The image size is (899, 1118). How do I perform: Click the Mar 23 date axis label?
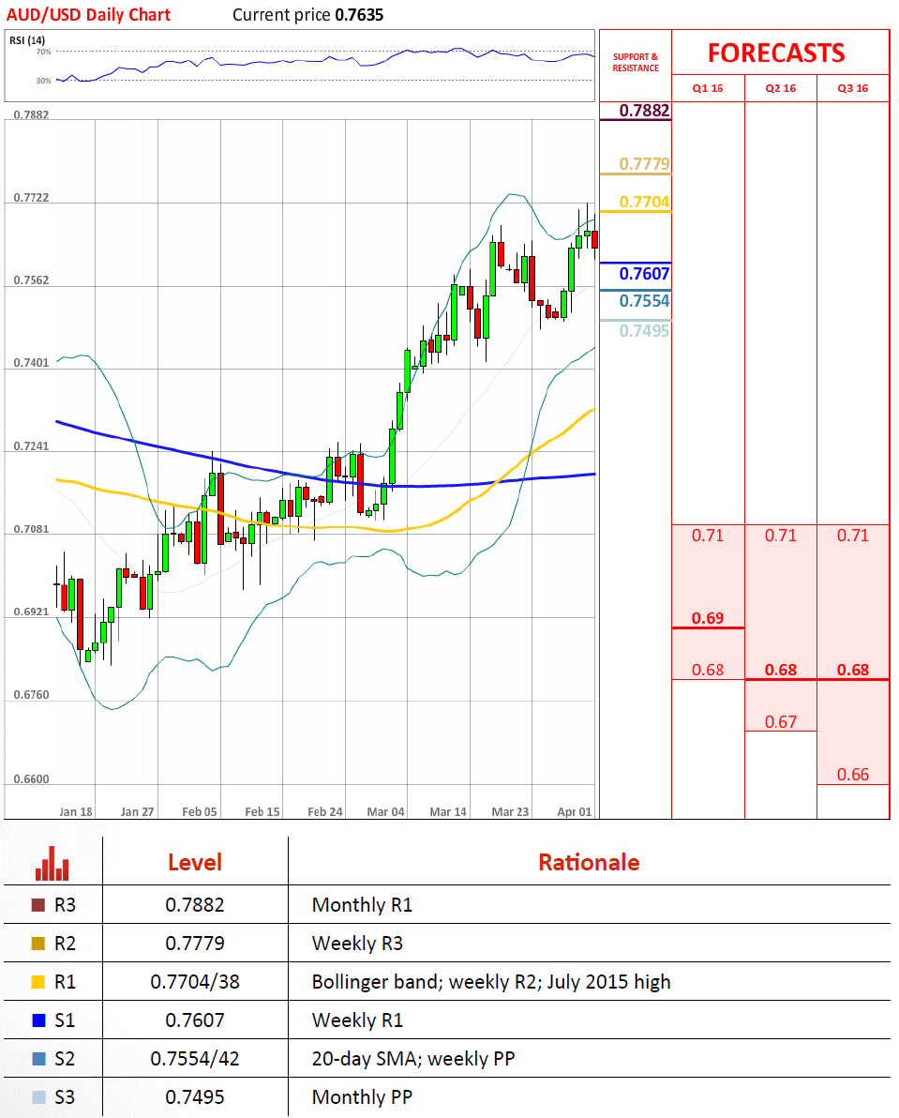tap(510, 812)
